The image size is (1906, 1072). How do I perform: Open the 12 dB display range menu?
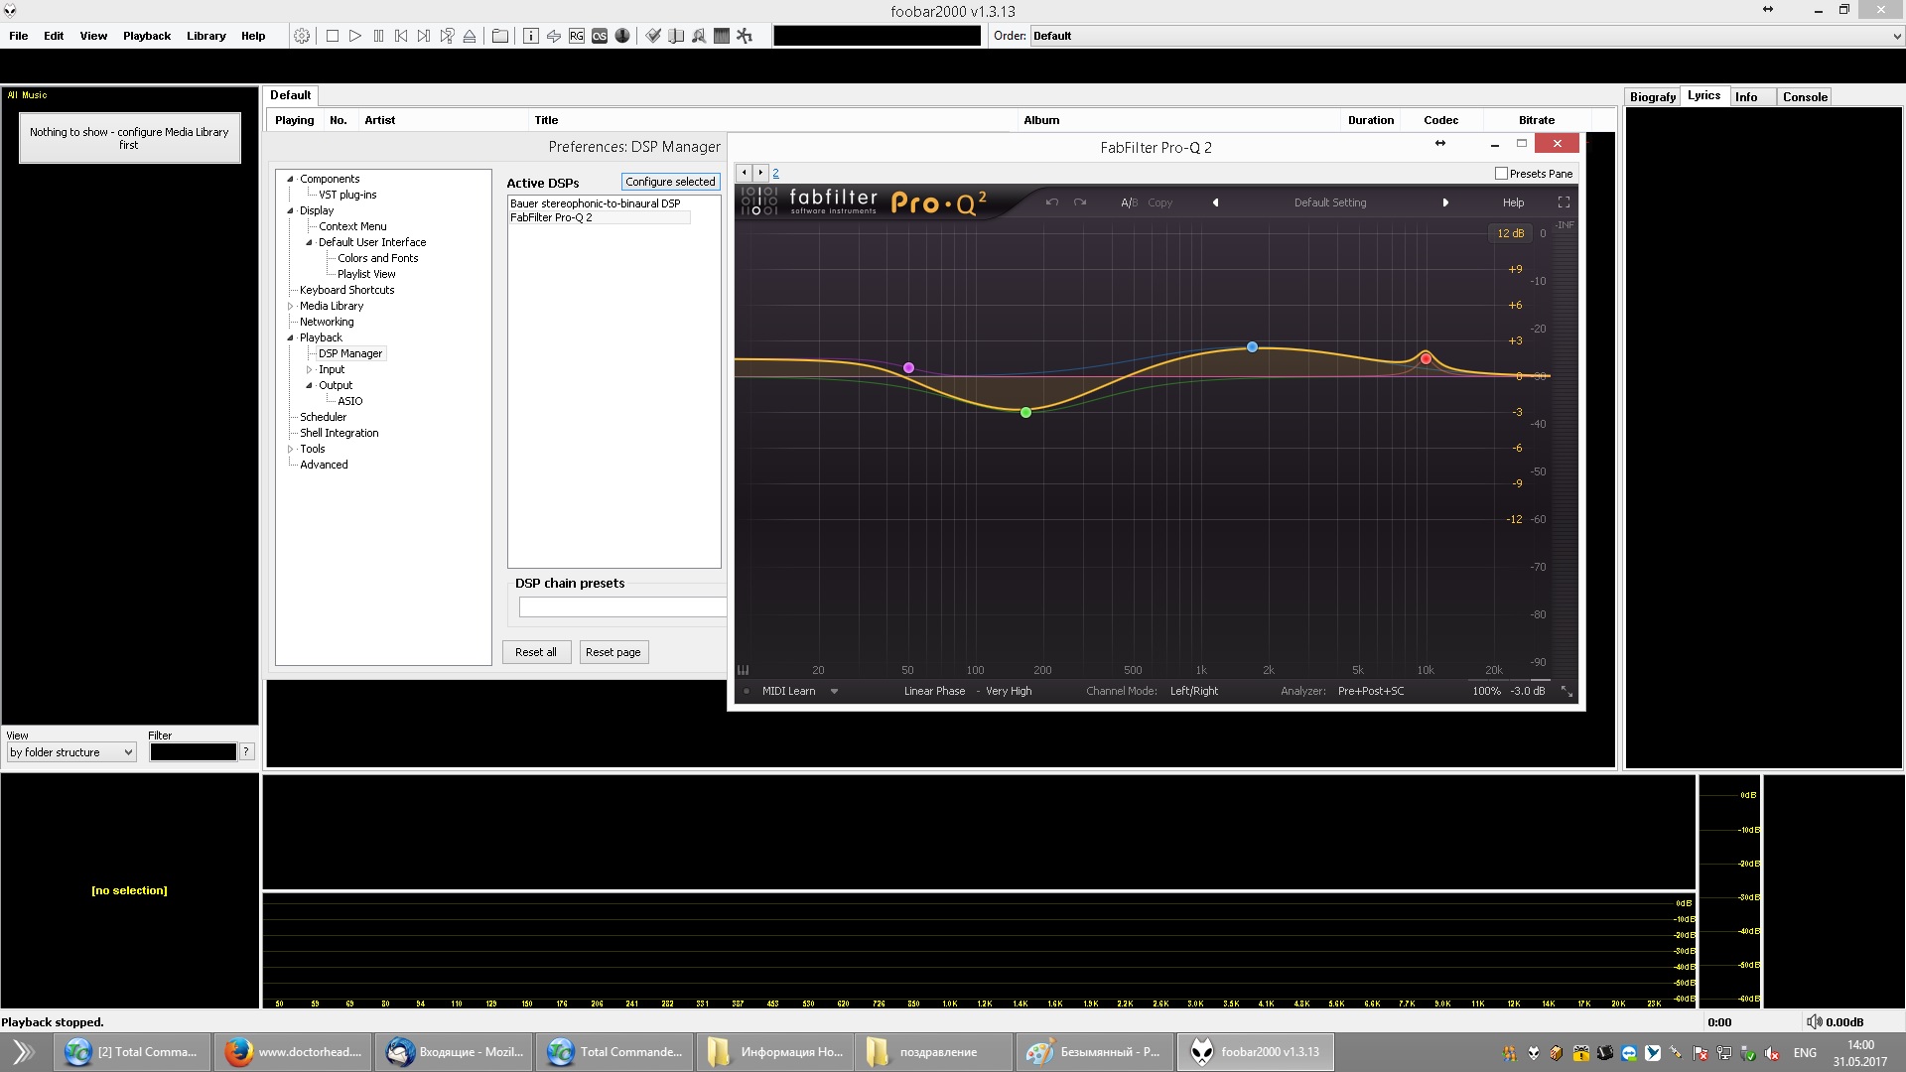tap(1510, 233)
